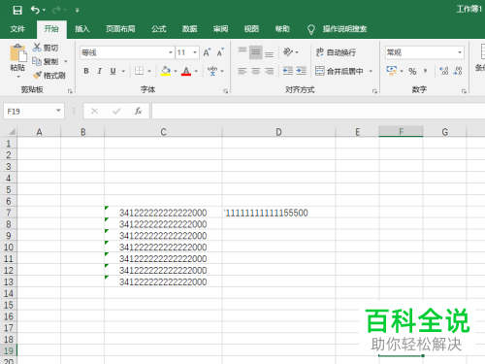Switch to the 视图 tab

(x=251, y=29)
